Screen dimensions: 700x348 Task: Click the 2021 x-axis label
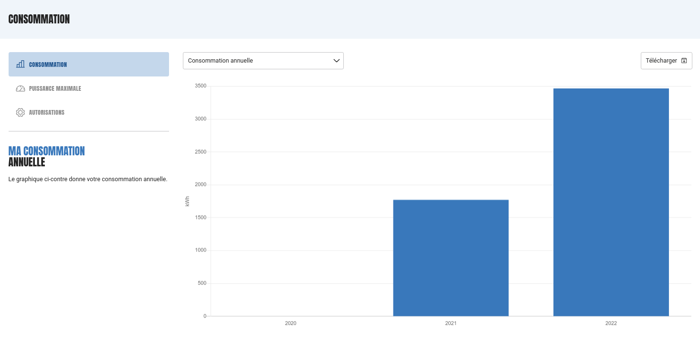tap(451, 324)
